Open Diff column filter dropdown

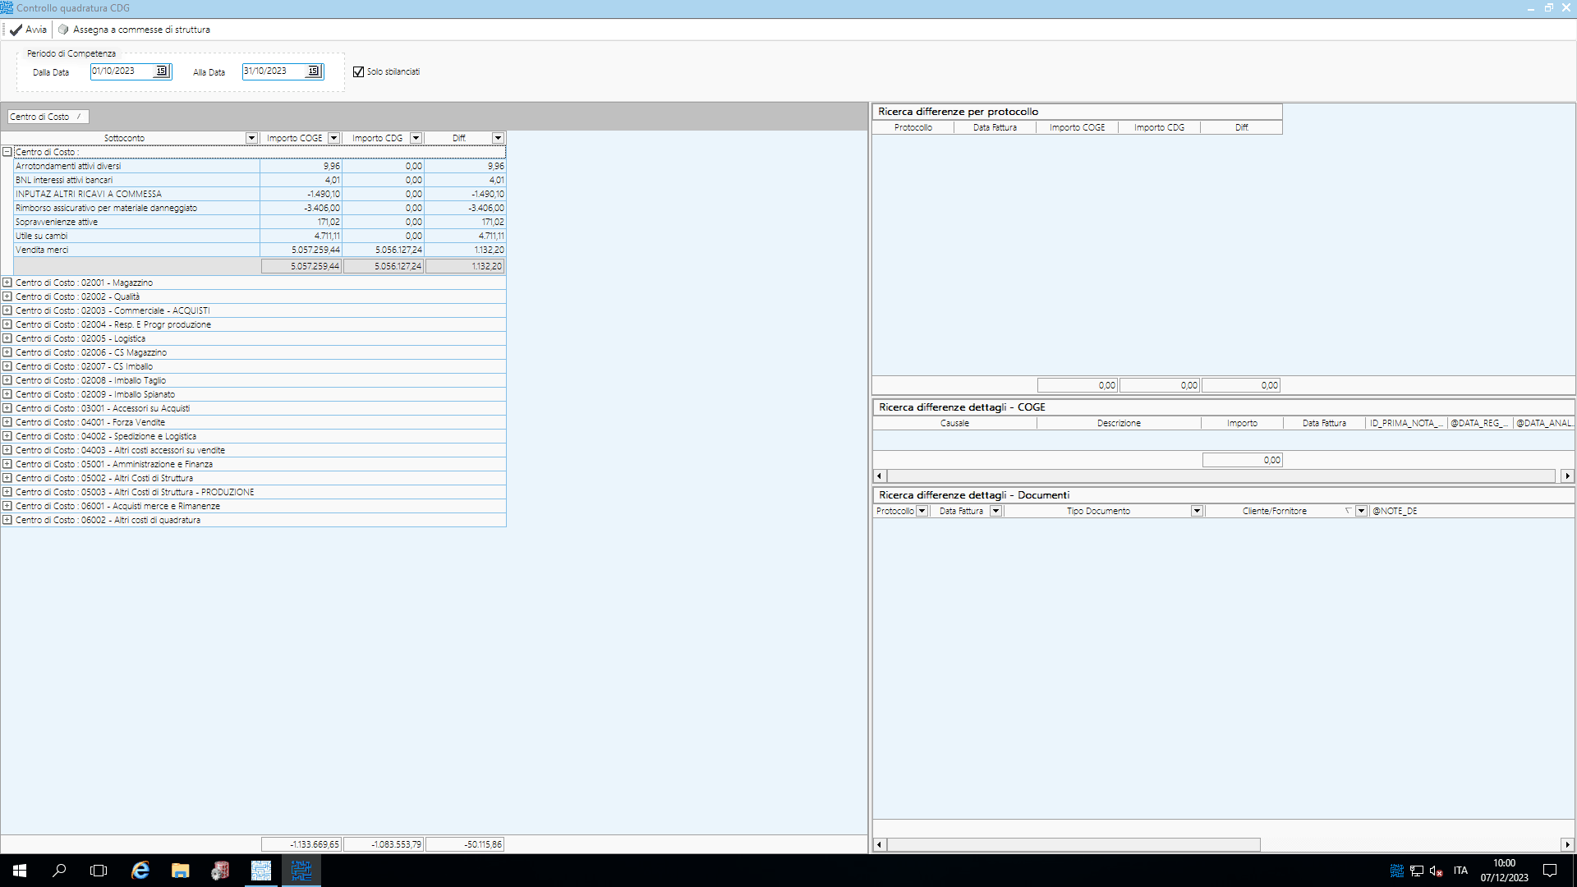[498, 138]
